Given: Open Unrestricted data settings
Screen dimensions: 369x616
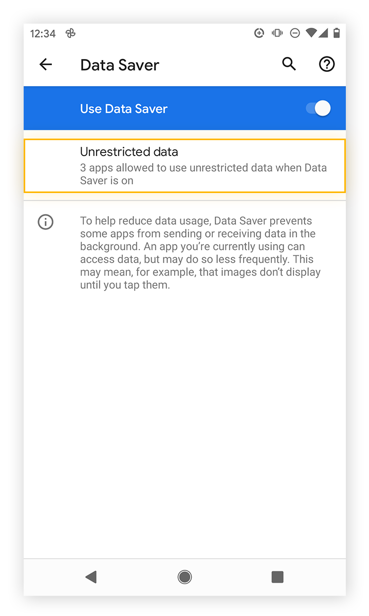Looking at the screenshot, I should [184, 165].
